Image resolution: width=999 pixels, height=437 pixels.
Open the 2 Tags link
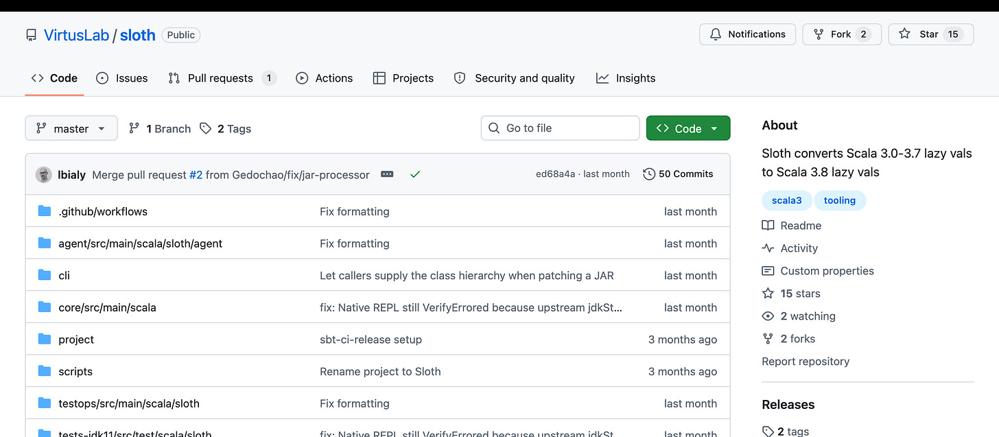tap(226, 128)
